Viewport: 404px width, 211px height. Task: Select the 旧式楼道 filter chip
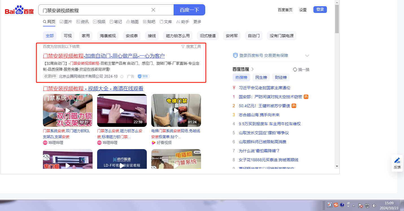coord(208,36)
